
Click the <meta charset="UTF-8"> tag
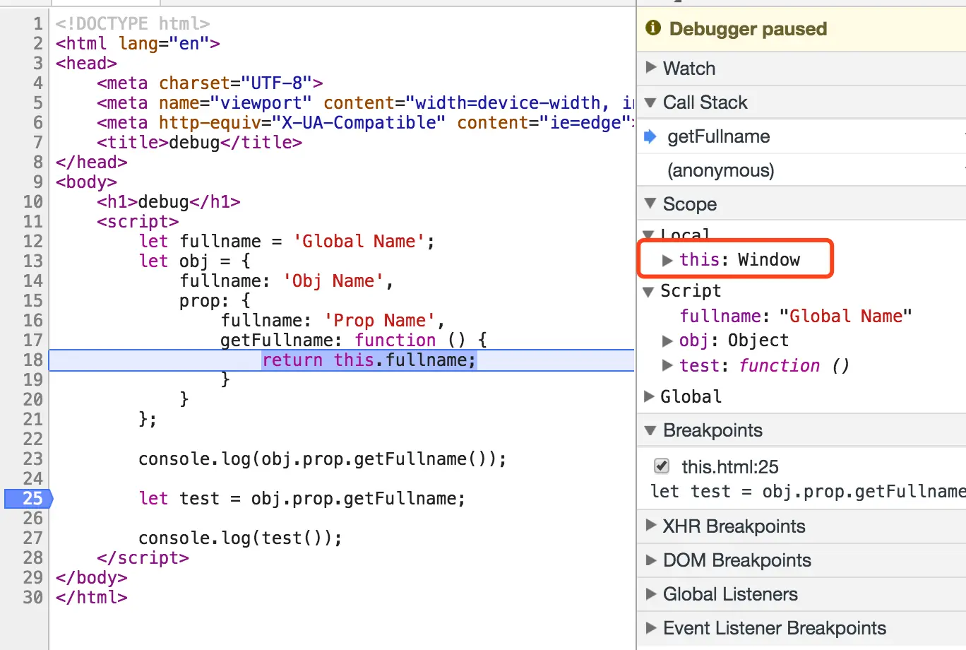pos(210,83)
